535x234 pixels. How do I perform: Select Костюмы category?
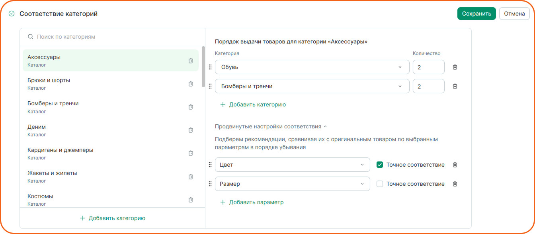tap(111, 200)
